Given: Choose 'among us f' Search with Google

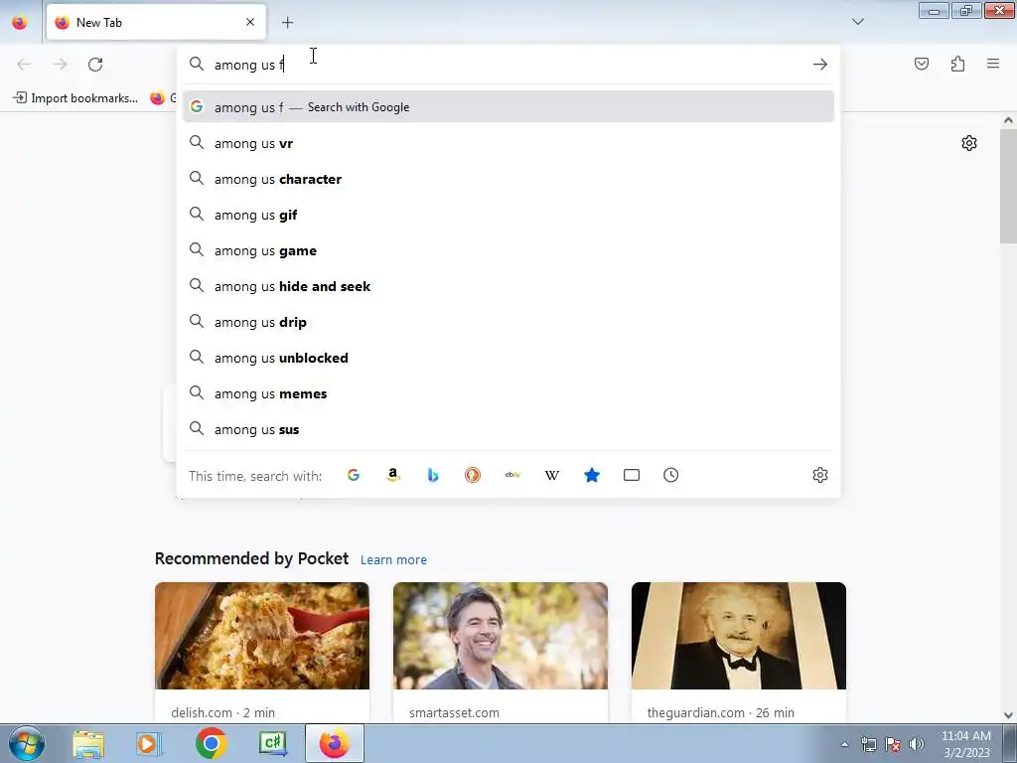Looking at the screenshot, I should (508, 107).
